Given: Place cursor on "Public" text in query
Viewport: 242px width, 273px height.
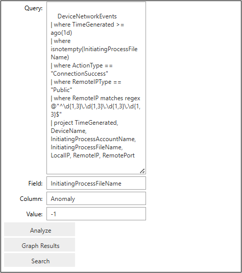Looking at the screenshot, I should 61,90.
